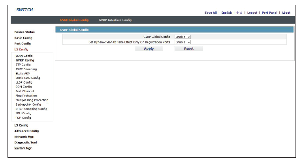
Task: Open the Dynamic Vlan Registration Ports dropdown
Action: click(183, 42)
